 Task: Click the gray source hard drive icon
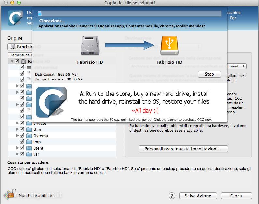[x=90, y=46]
